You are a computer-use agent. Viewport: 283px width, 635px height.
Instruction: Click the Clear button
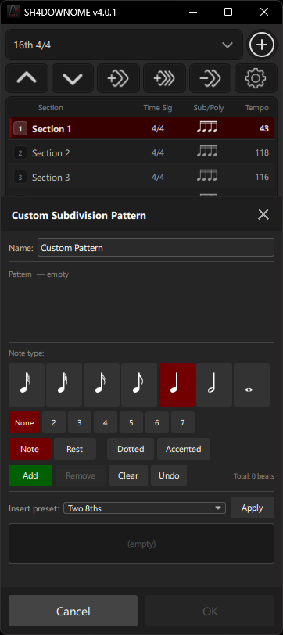tap(128, 475)
